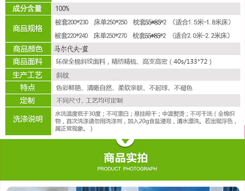245x191 pixels.
Task: Select the 环保全棉斜纹面料 fabric description
Action: coord(134,62)
